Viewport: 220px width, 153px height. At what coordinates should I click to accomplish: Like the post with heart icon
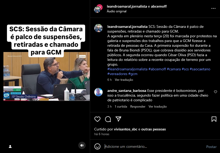(97, 119)
